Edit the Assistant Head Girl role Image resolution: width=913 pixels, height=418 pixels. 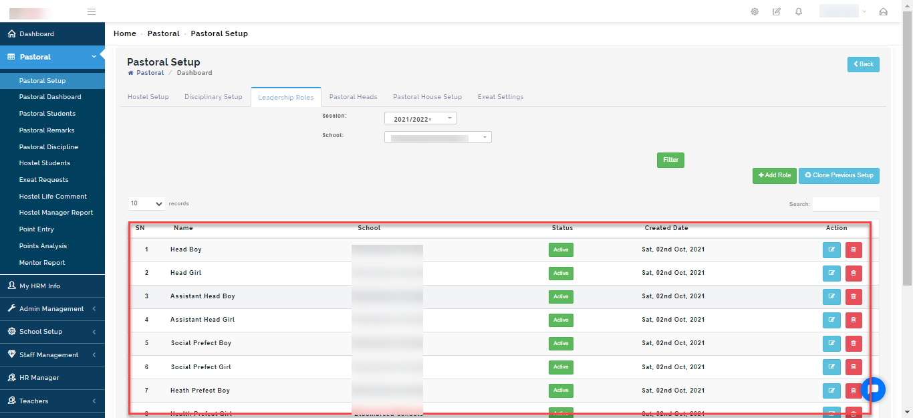[831, 320]
